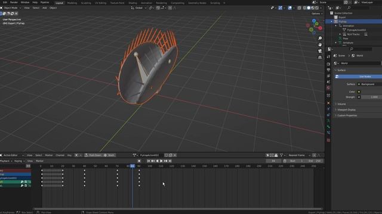The image size is (382, 214).
Task: Click the blue Z axis gizmo ball
Action: pos(314,21)
